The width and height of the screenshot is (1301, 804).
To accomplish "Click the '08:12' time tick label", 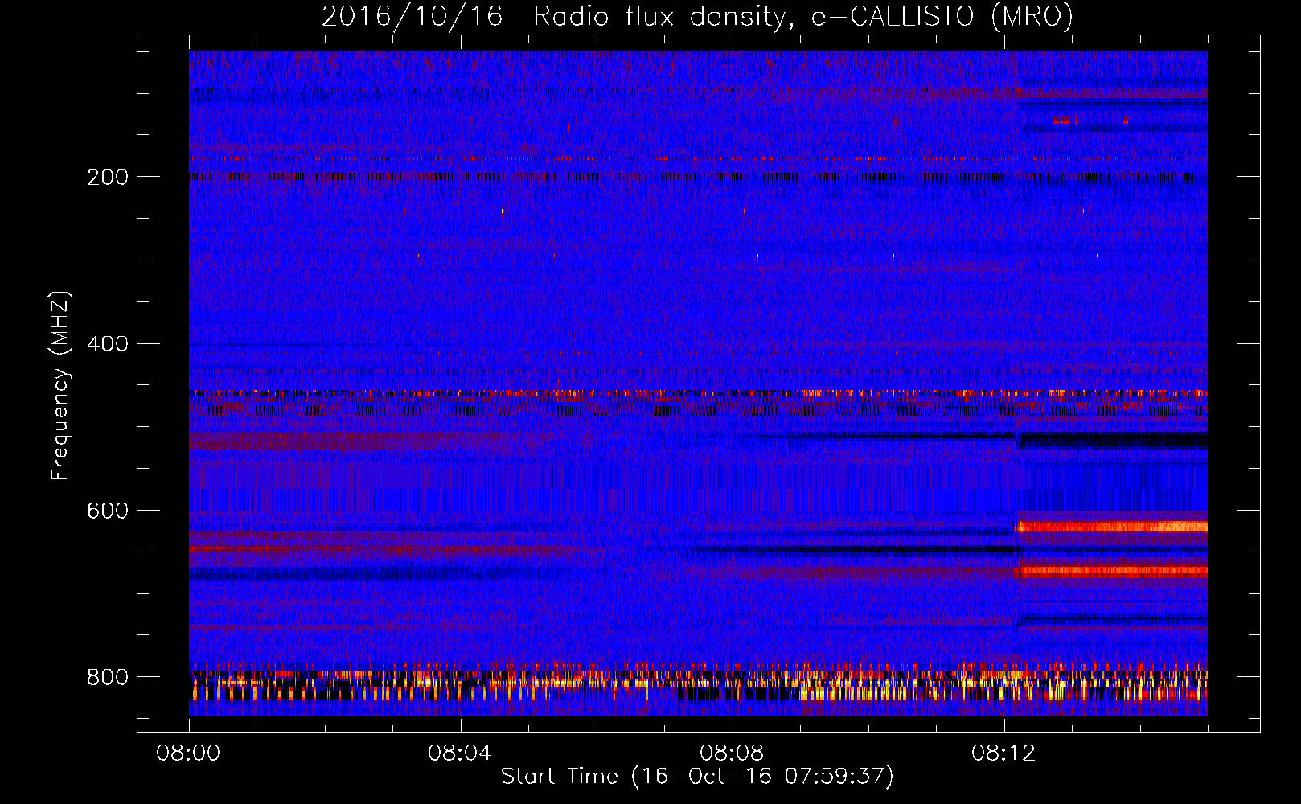I will (x=1003, y=753).
